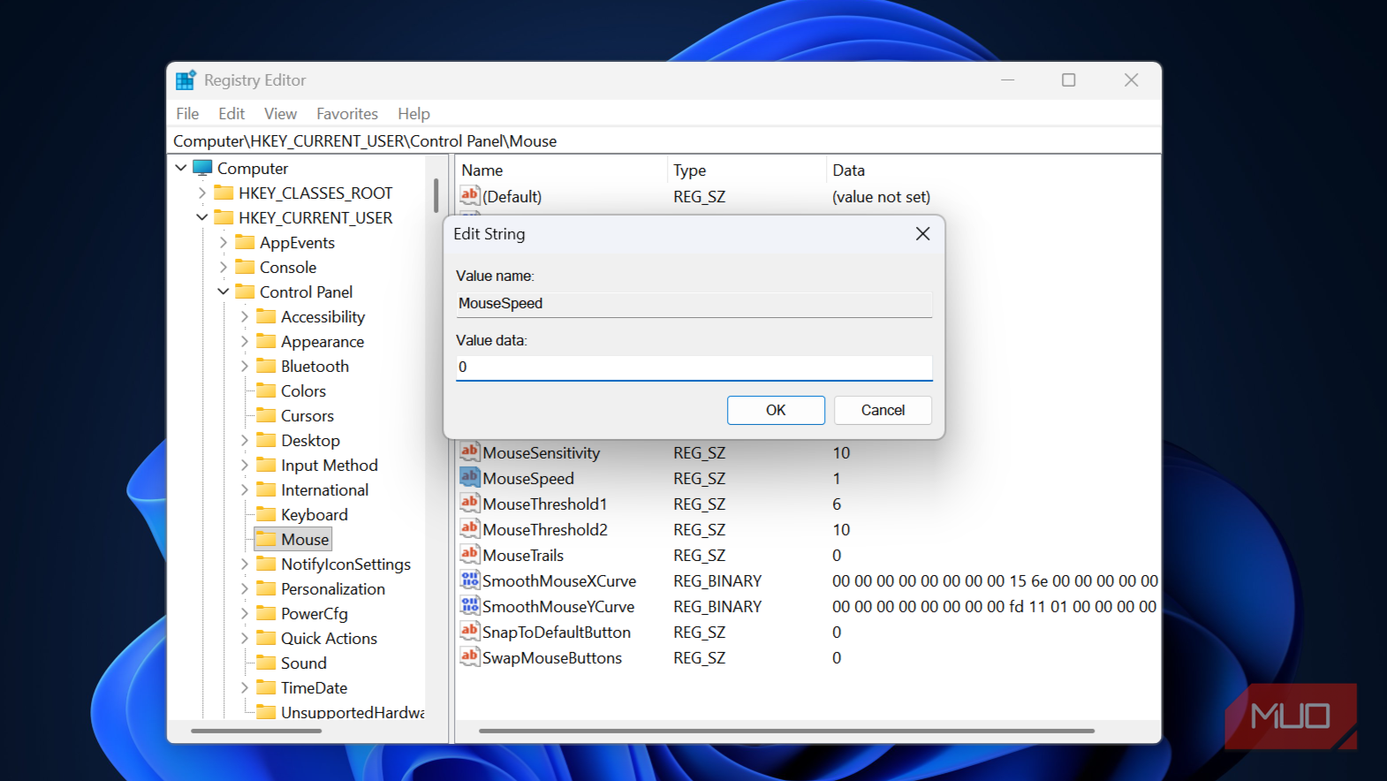Collapse the Control Panel key
Screen dimensions: 1387x781
[x=224, y=292]
